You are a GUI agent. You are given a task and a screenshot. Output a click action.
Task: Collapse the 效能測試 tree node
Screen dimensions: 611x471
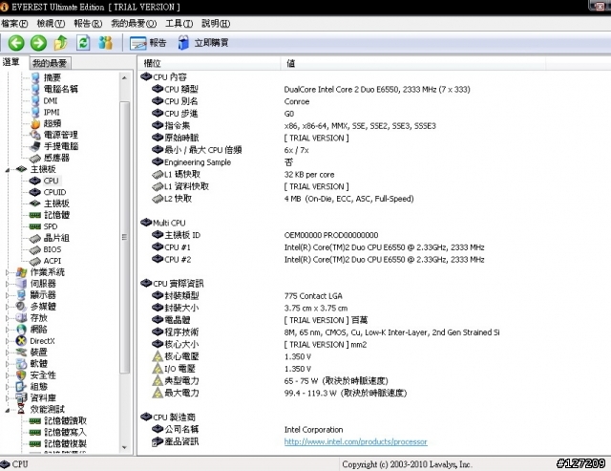coord(8,410)
